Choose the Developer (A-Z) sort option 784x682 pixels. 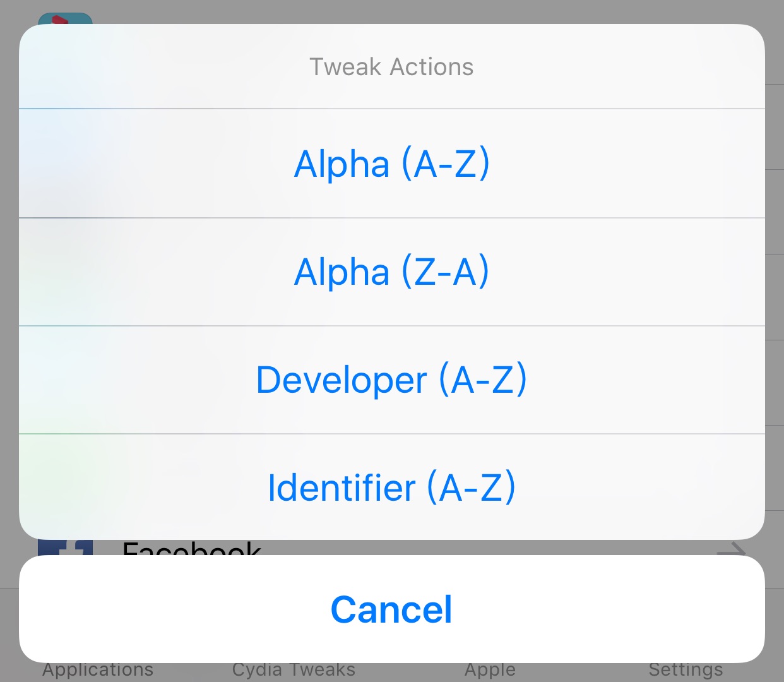392,380
